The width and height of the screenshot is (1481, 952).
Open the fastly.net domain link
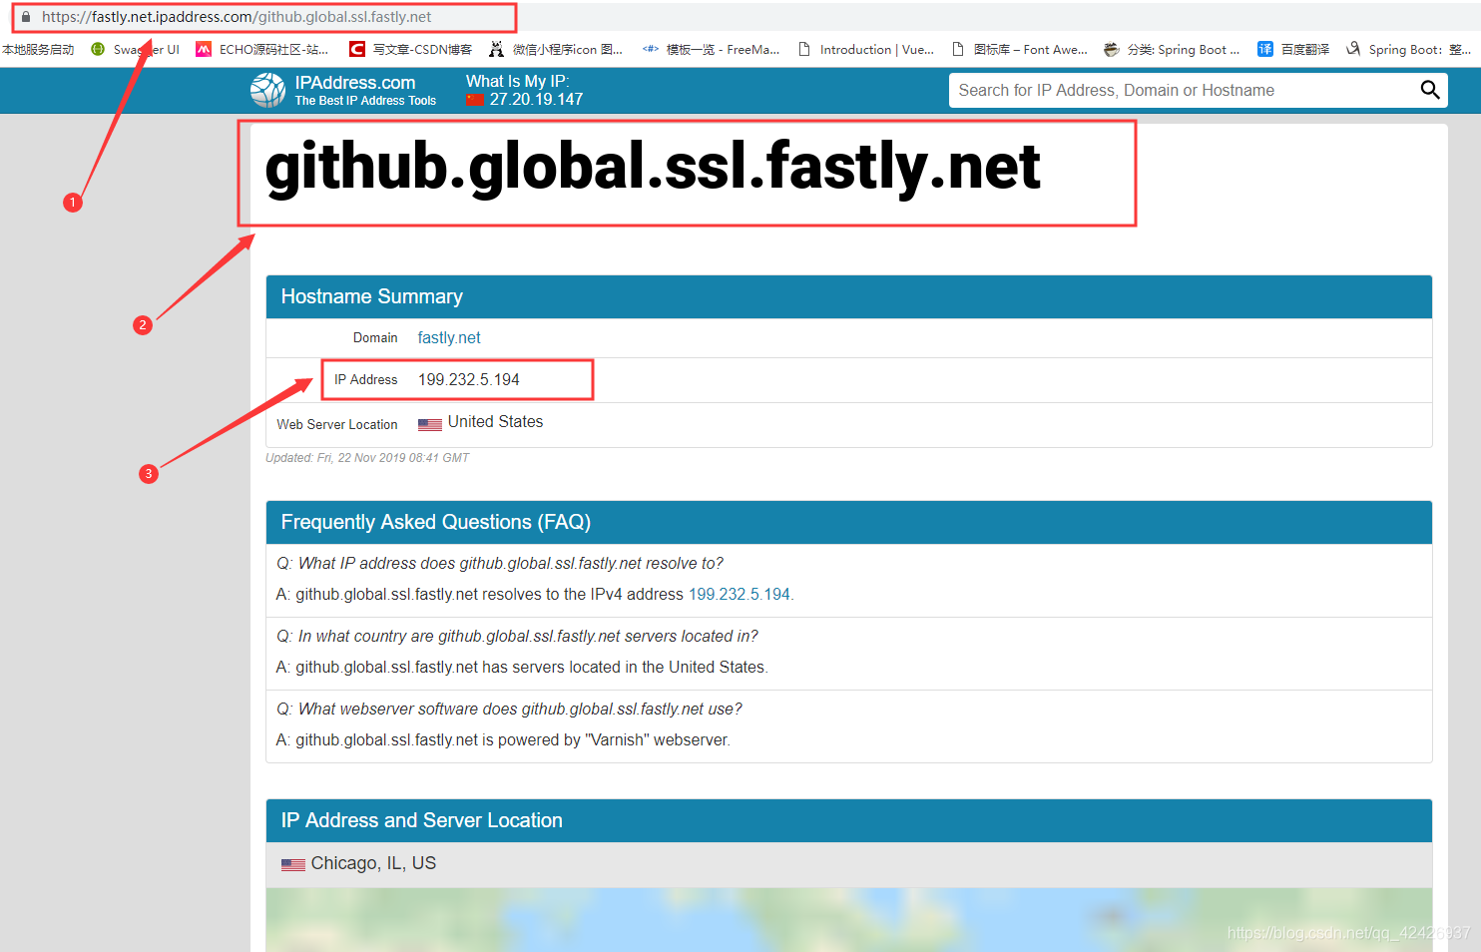click(449, 338)
